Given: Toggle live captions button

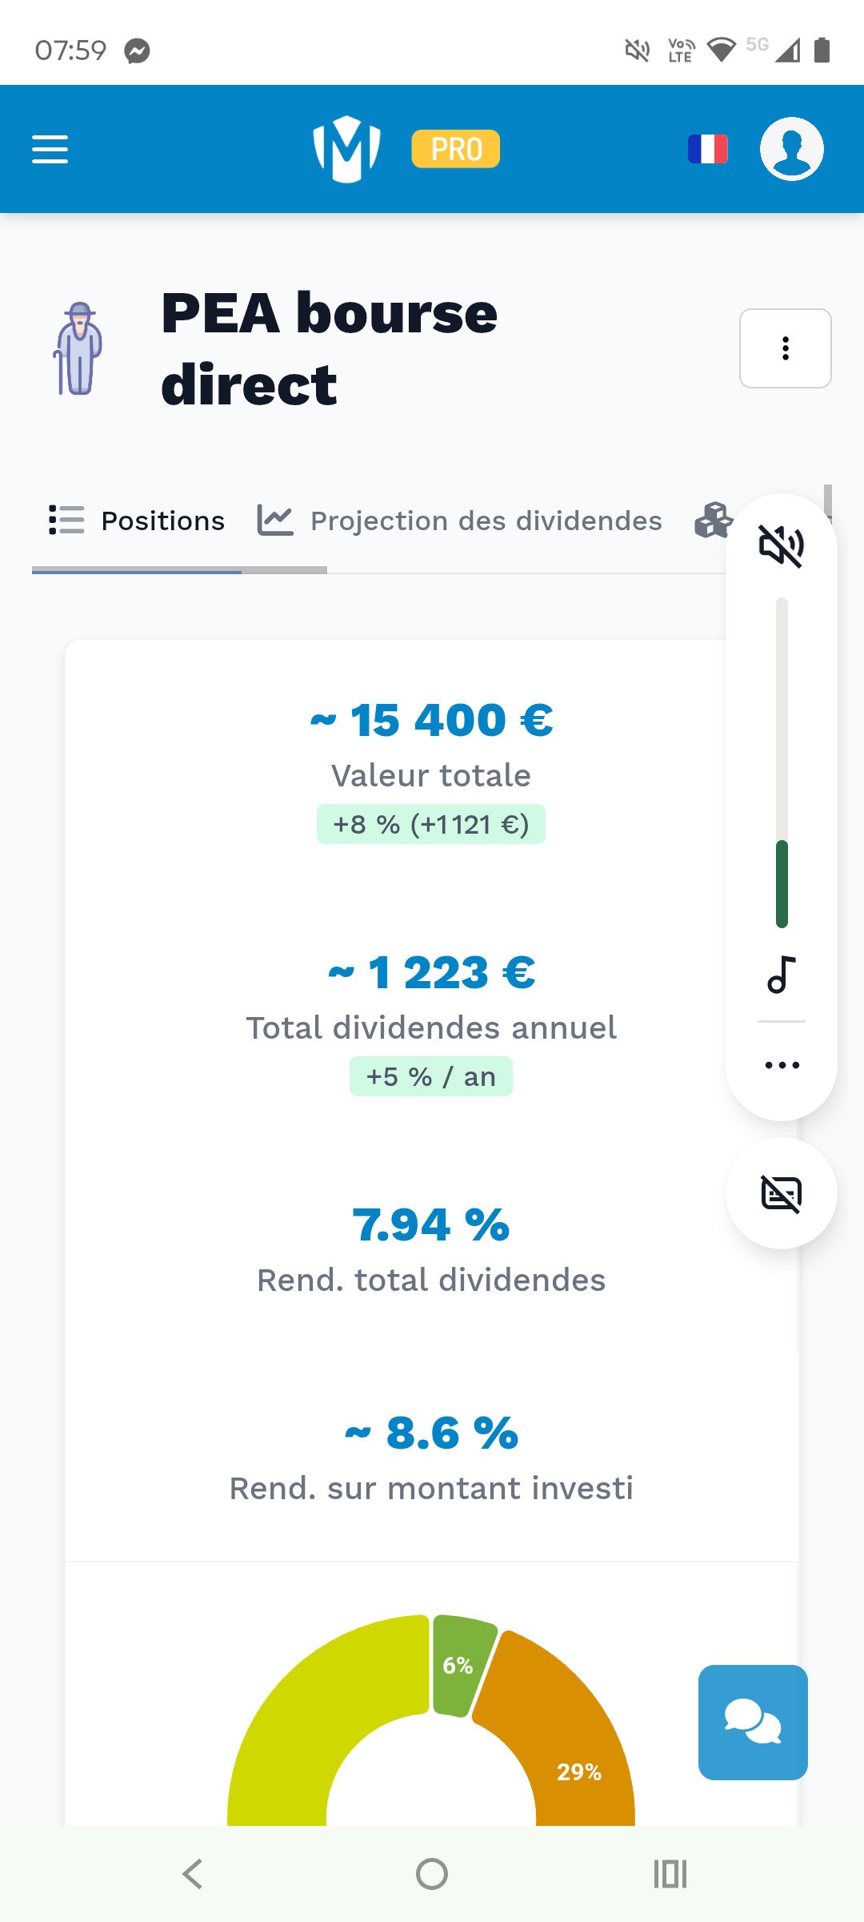Looking at the screenshot, I should coord(782,1194).
